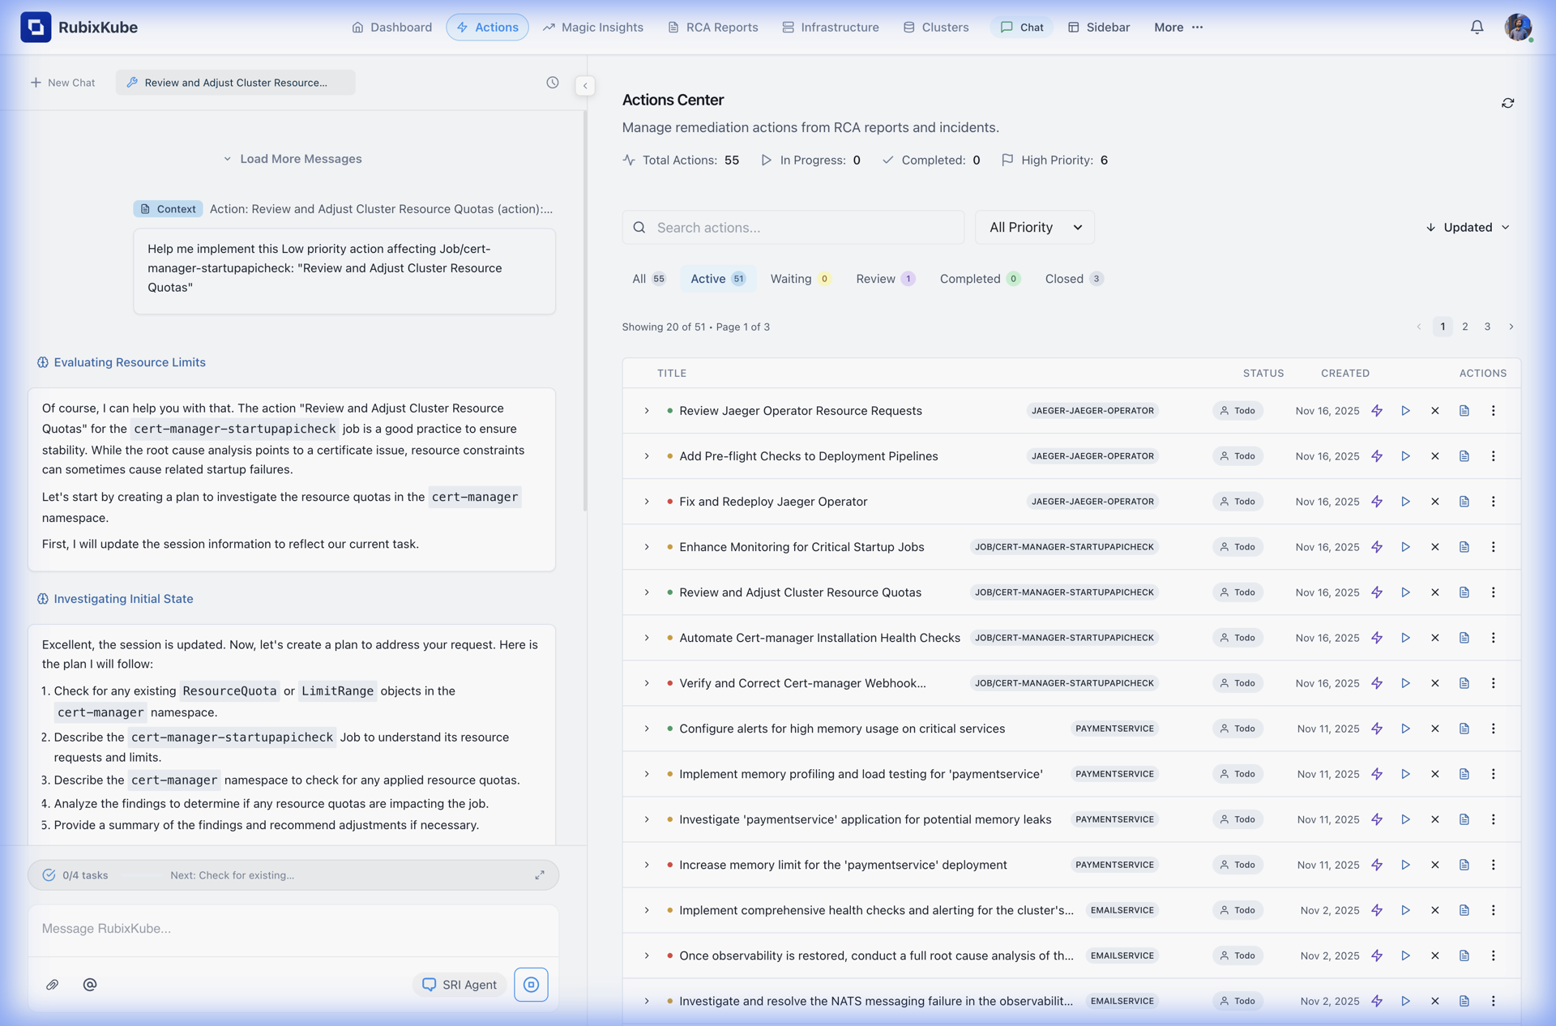Open the report document icon for 'Review and Adjust Cluster Resource Quotas'
Viewport: 1556px width, 1026px height.
point(1464,592)
